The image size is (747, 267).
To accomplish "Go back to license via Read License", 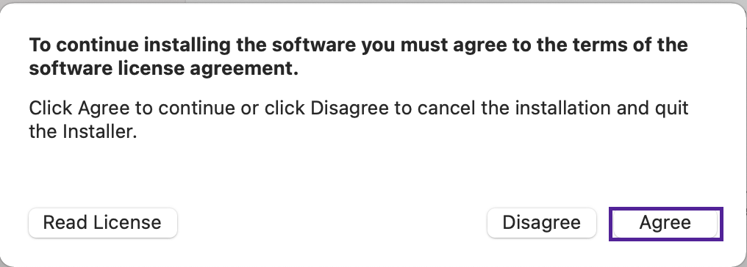I will (102, 223).
